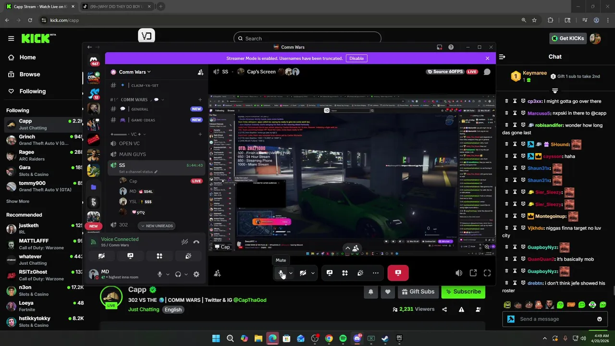Open justketh recommended channel
This screenshot has height=346, width=615.
[42, 228]
